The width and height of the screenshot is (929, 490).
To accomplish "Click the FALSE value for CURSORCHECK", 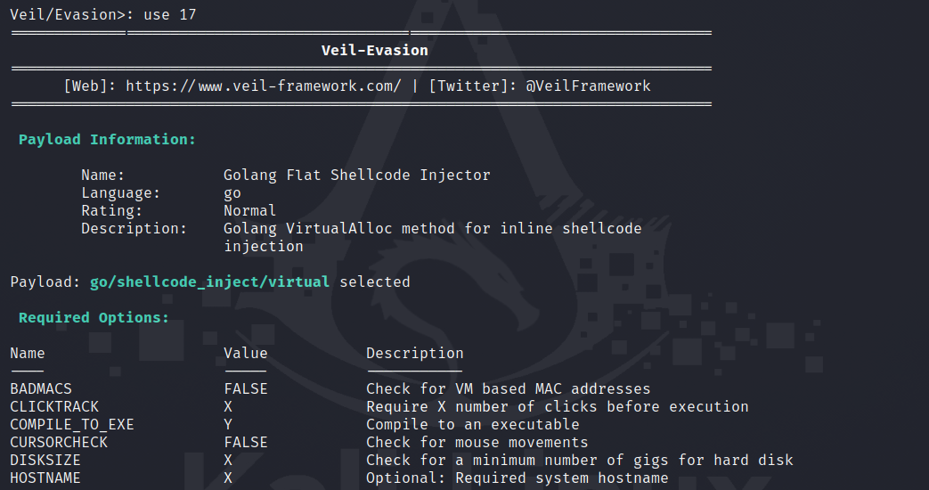I will click(245, 443).
